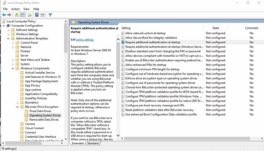This screenshot has width=264, height=151.
Task: Toggle the Show/Hide Console Tree icon
Action: 22,15
